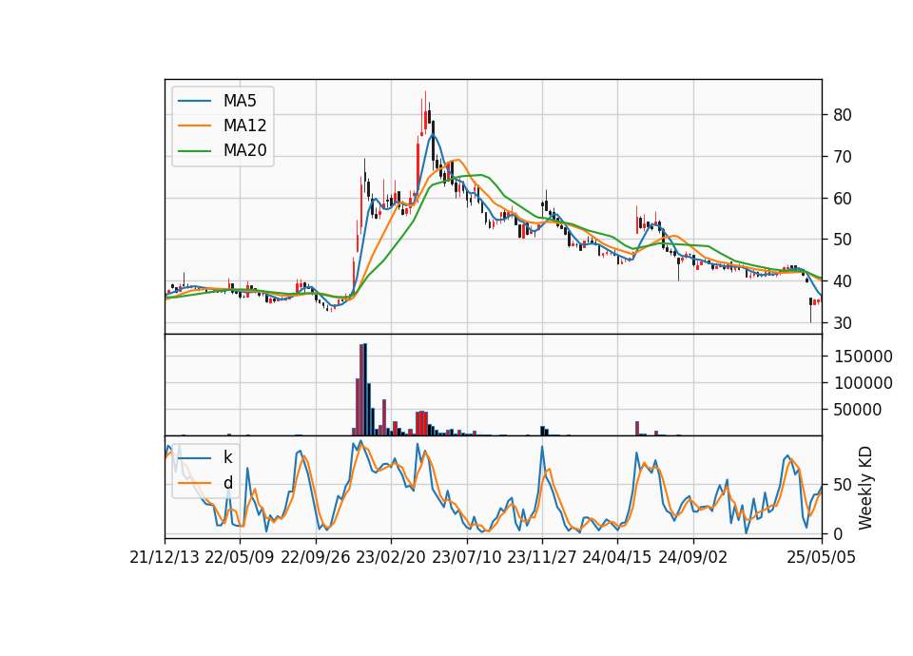This screenshot has width=913, height=656.
Task: Click the volume axis value 100000
Action: 864,383
